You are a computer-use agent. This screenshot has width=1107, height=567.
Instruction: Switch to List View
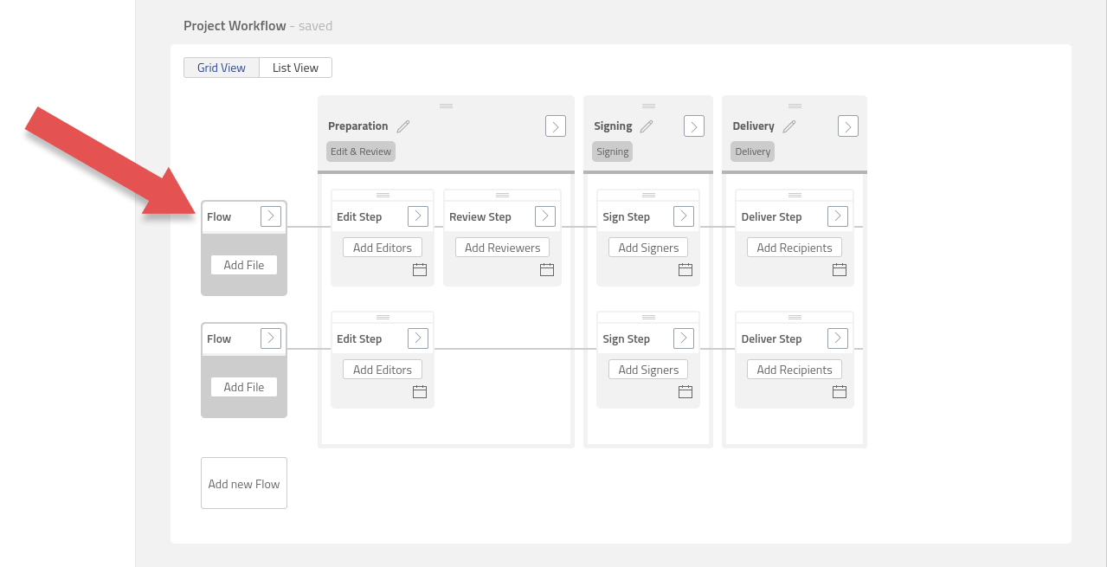pos(295,68)
